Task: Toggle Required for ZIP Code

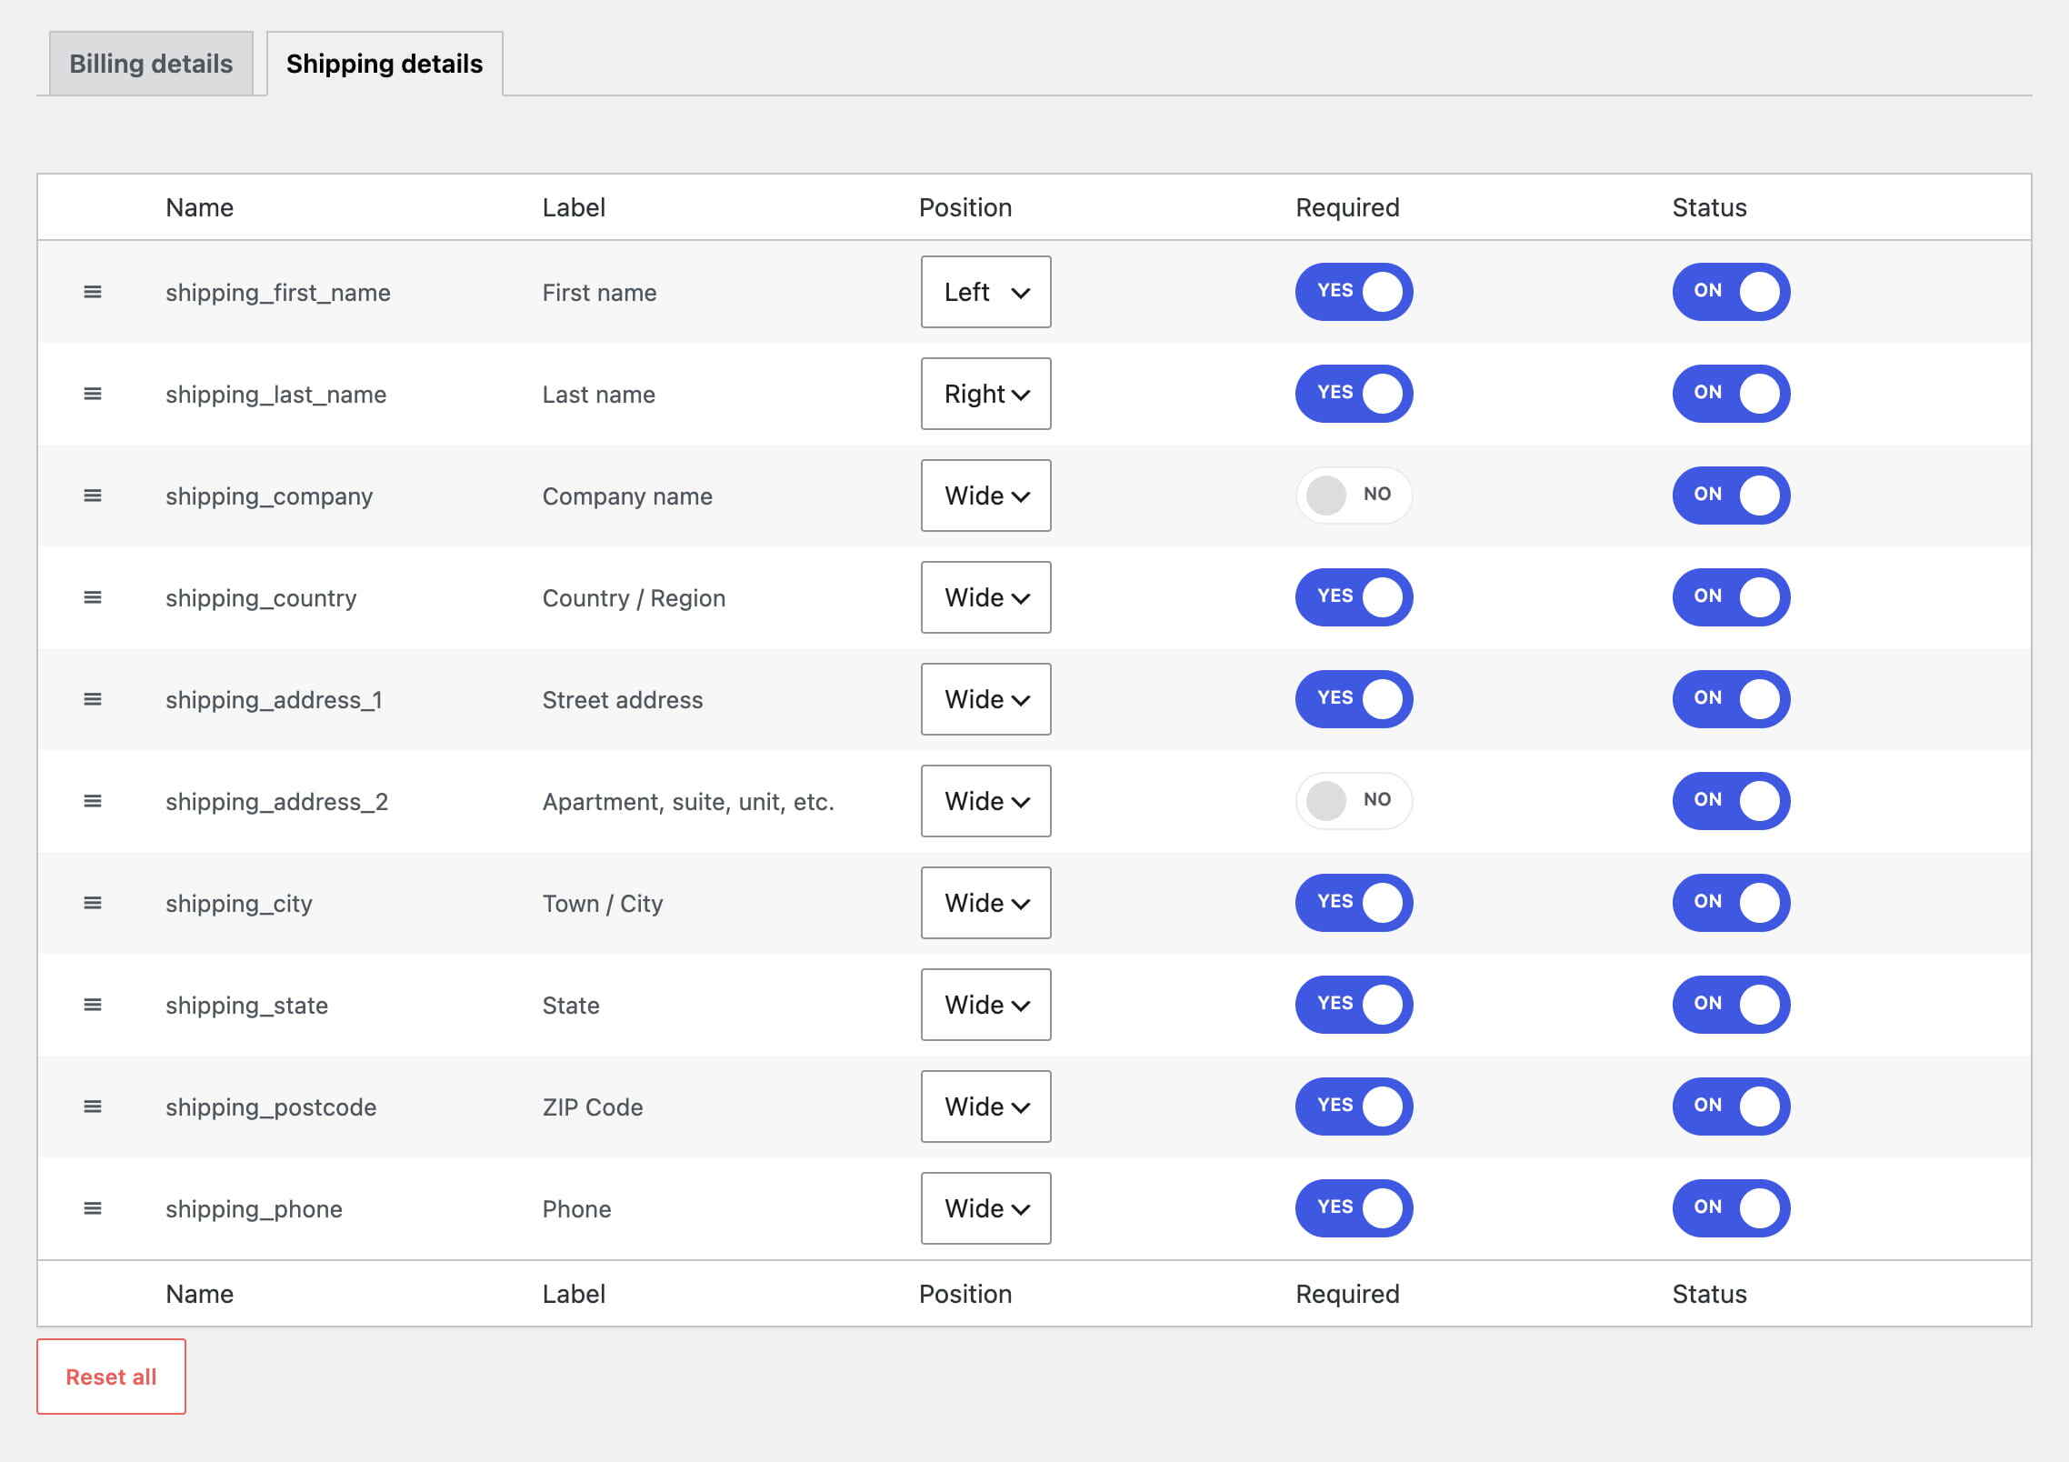Action: click(1354, 1107)
